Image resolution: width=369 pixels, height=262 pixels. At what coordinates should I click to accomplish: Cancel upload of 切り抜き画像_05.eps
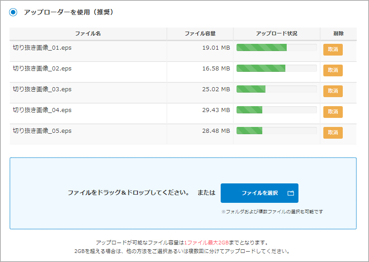(333, 133)
